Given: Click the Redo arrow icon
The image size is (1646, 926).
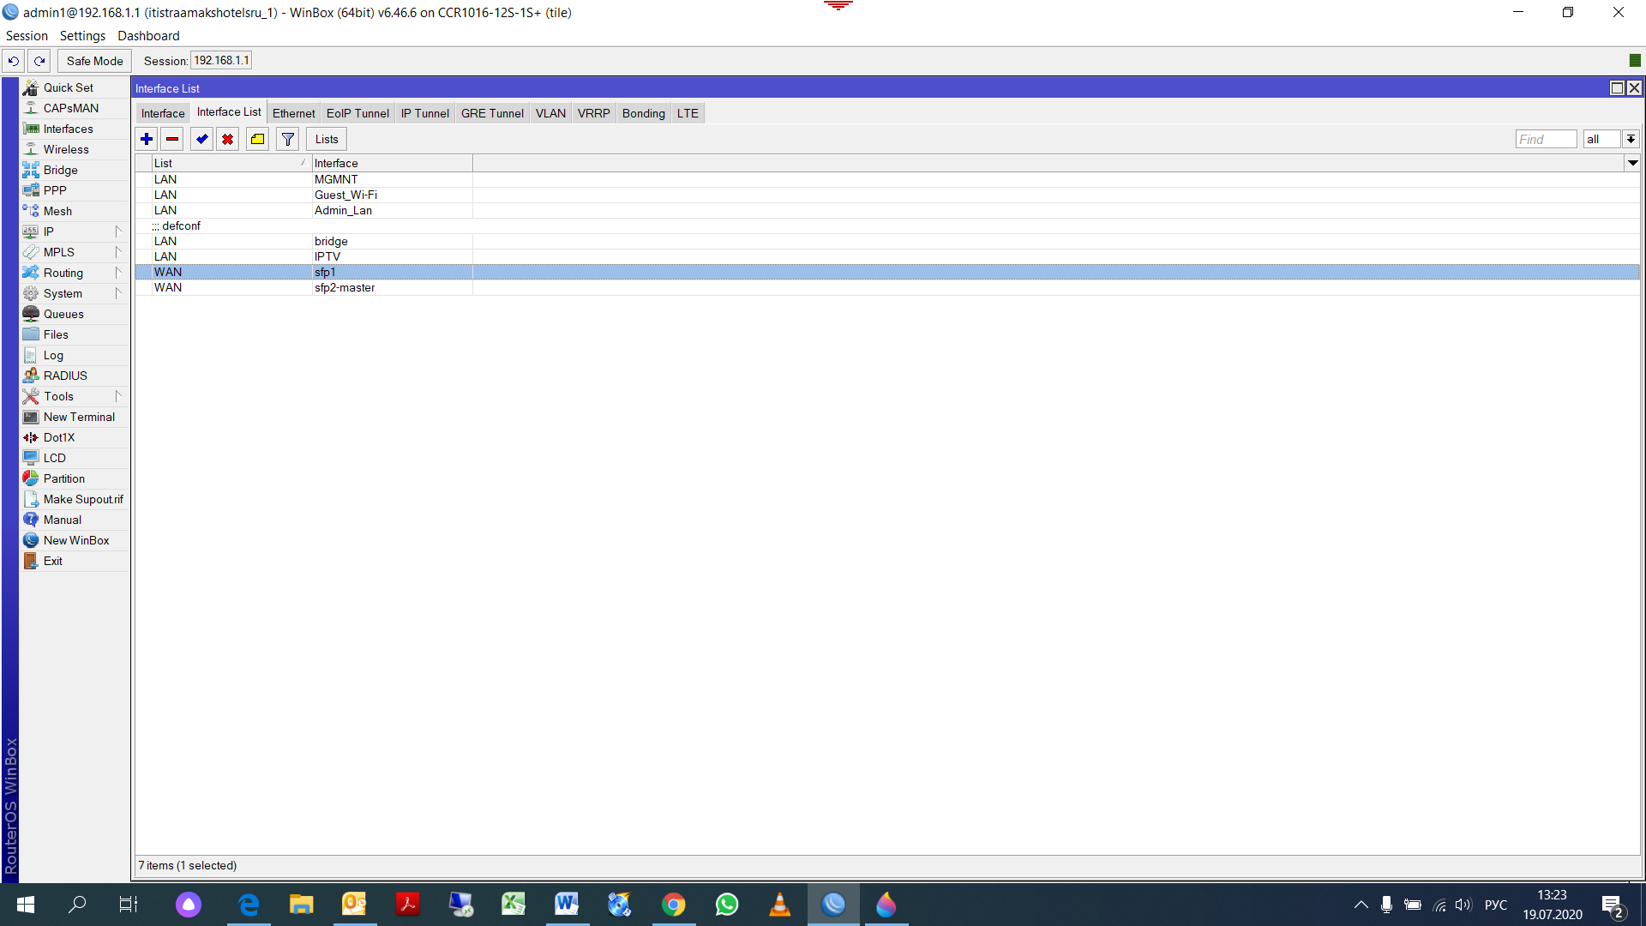Looking at the screenshot, I should (x=39, y=61).
